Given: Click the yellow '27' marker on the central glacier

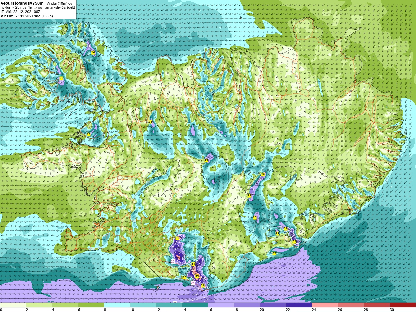Looking at the screenshot, I should tap(206, 161).
